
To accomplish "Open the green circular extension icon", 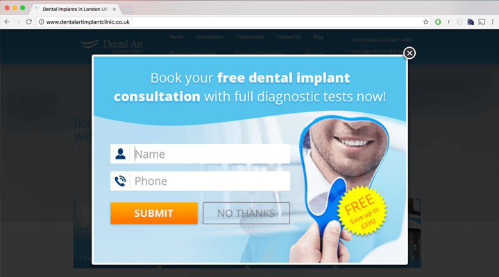I will click(438, 22).
